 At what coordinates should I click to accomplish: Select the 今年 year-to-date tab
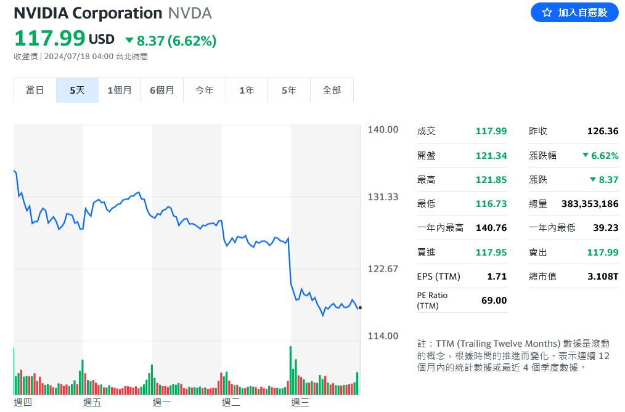pos(204,91)
